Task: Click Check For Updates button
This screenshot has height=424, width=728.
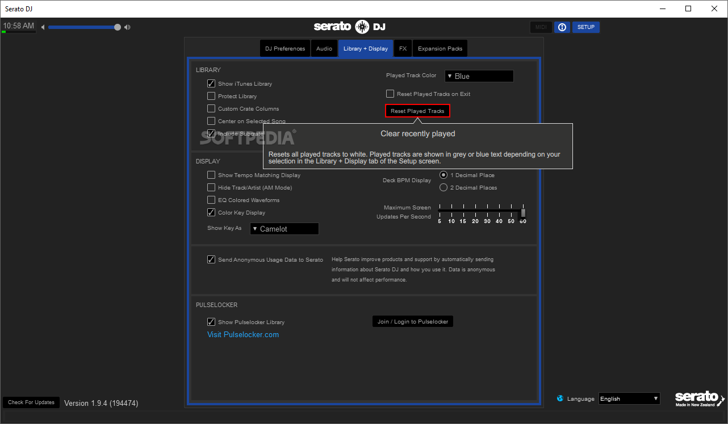Action: (x=31, y=402)
